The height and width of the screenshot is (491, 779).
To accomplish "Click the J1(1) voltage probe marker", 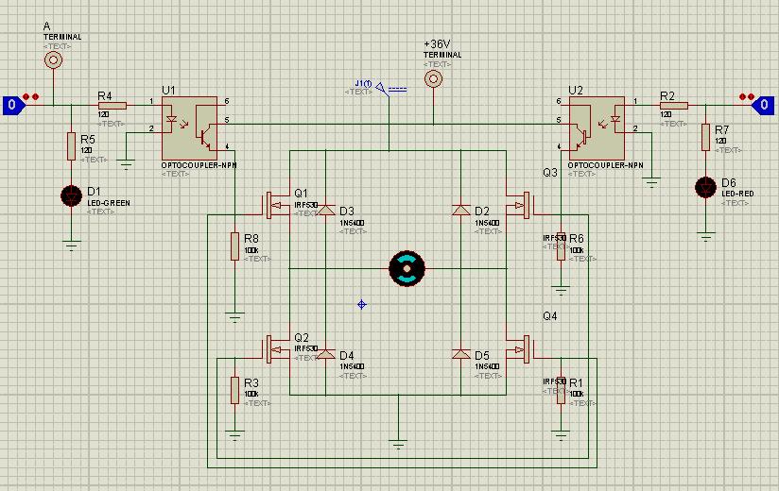I will point(384,89).
